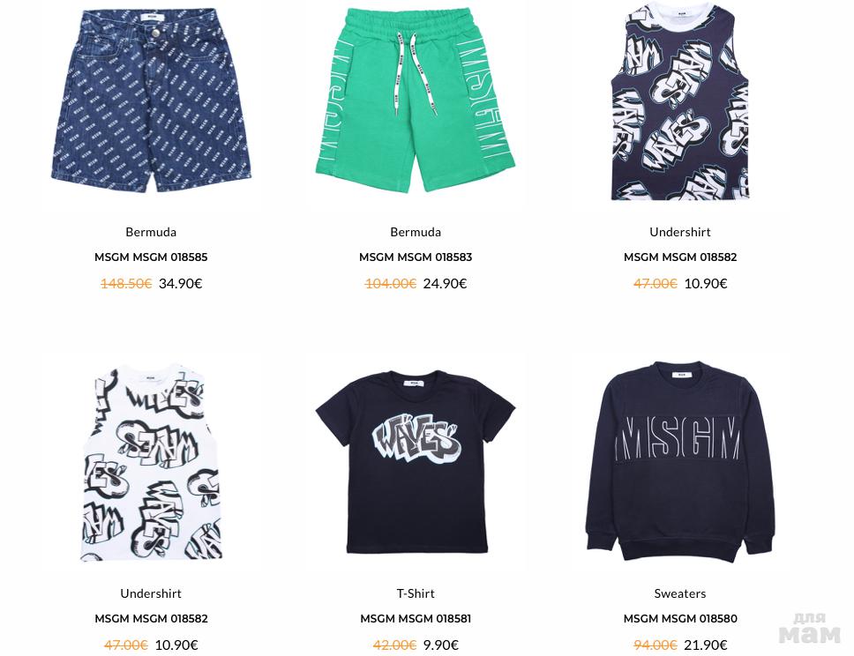
Task: Select the MSGM MSGM 018580 product link
Action: click(x=679, y=618)
